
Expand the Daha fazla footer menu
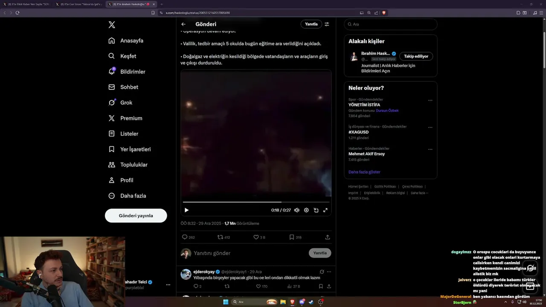419,193
